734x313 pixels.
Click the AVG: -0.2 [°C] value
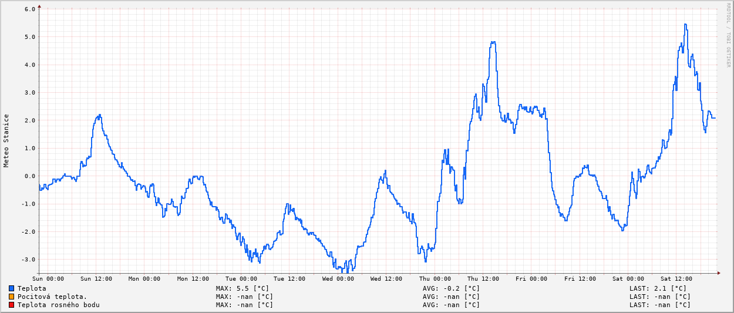click(451, 288)
